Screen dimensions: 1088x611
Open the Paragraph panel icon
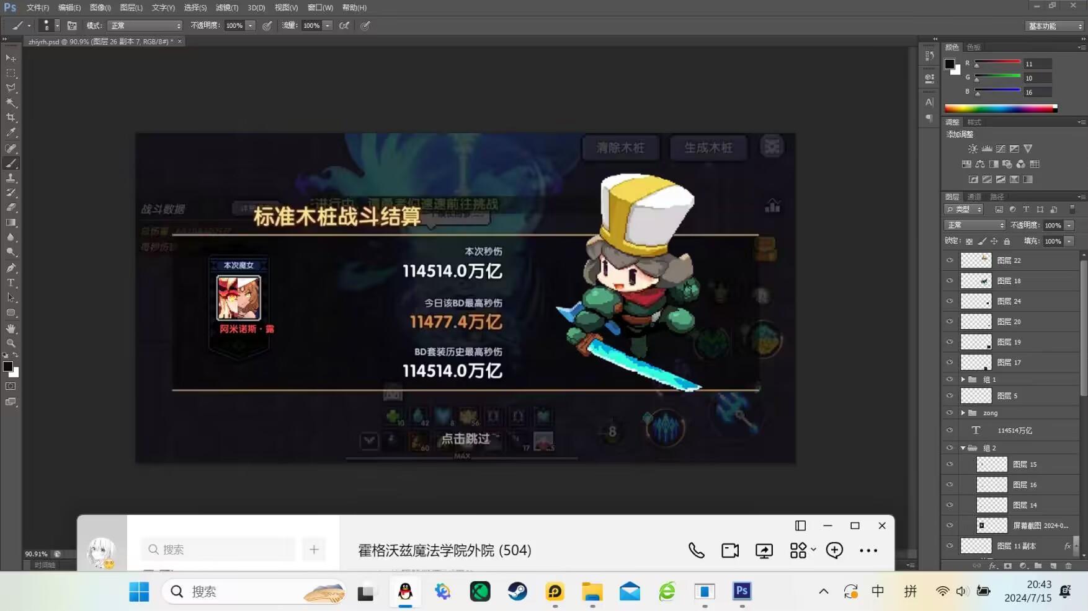pyautogui.click(x=929, y=118)
